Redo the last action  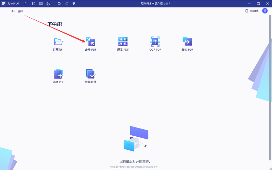[66, 3]
